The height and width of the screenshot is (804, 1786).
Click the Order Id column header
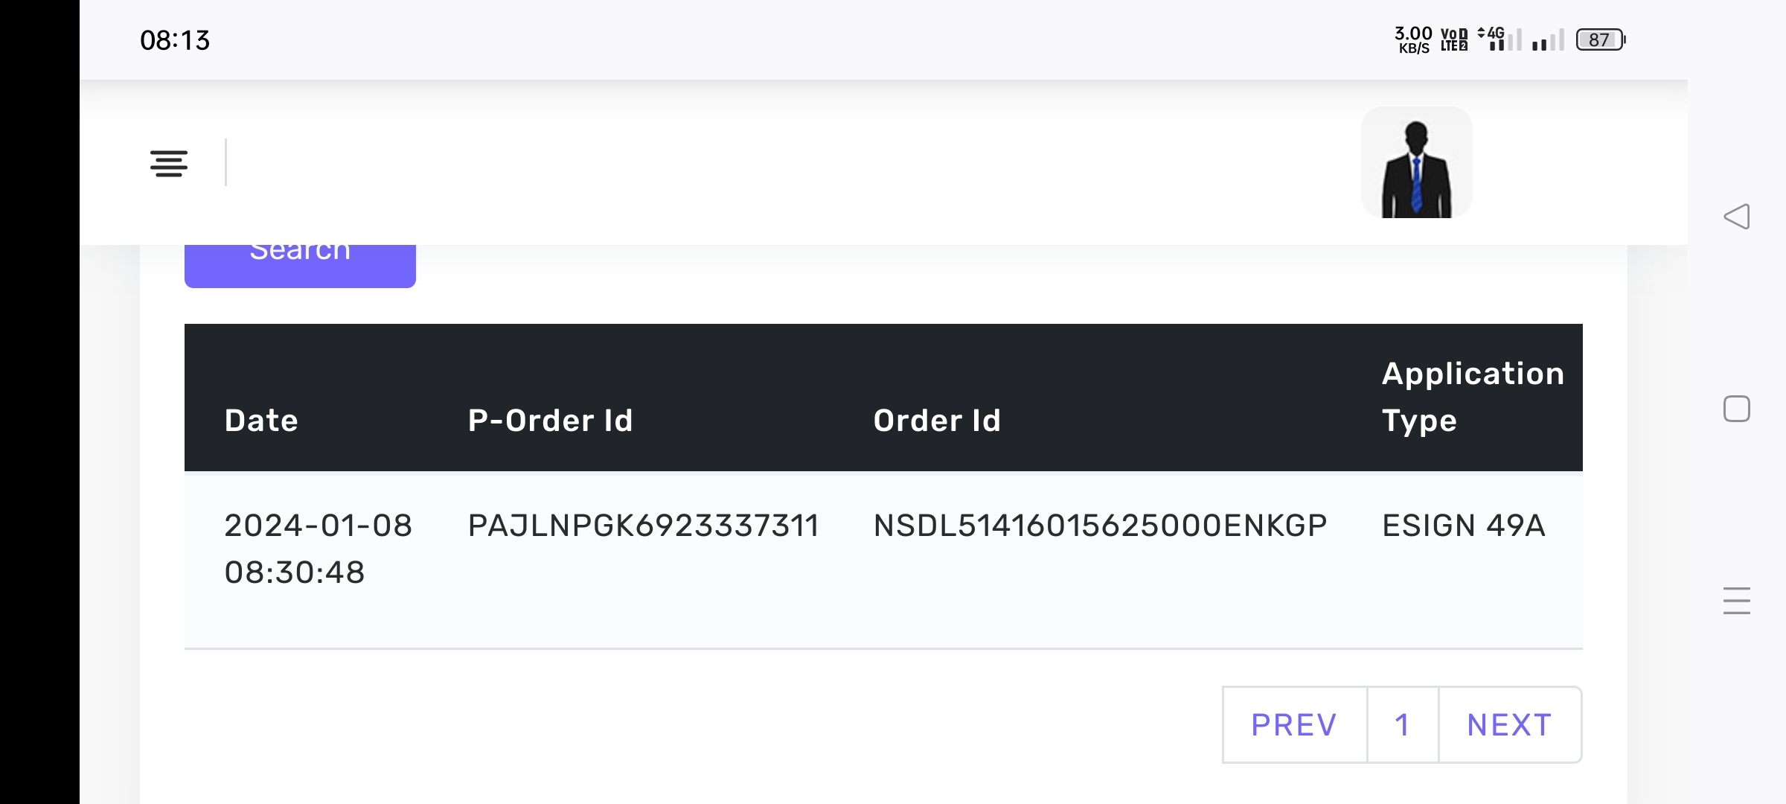(937, 421)
